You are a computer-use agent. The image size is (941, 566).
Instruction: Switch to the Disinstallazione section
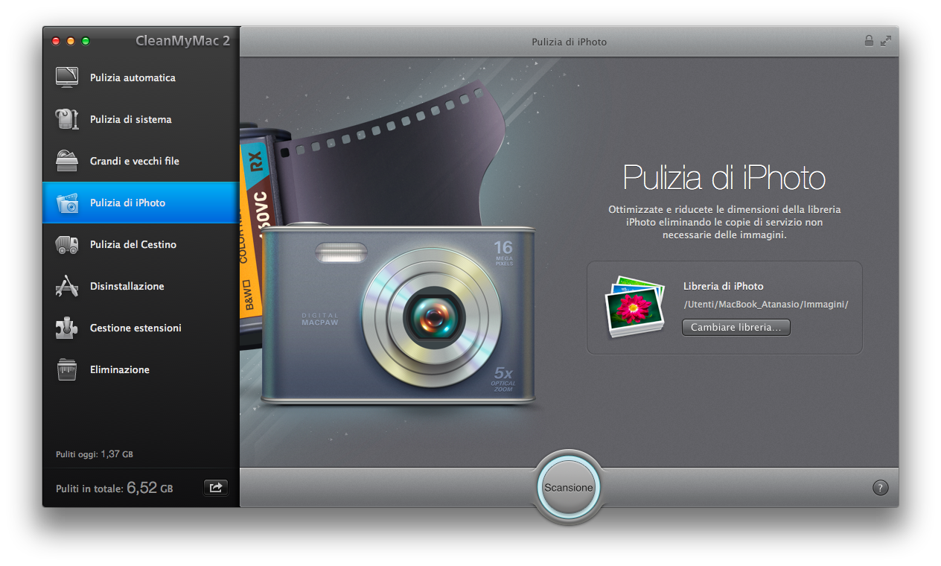(141, 286)
